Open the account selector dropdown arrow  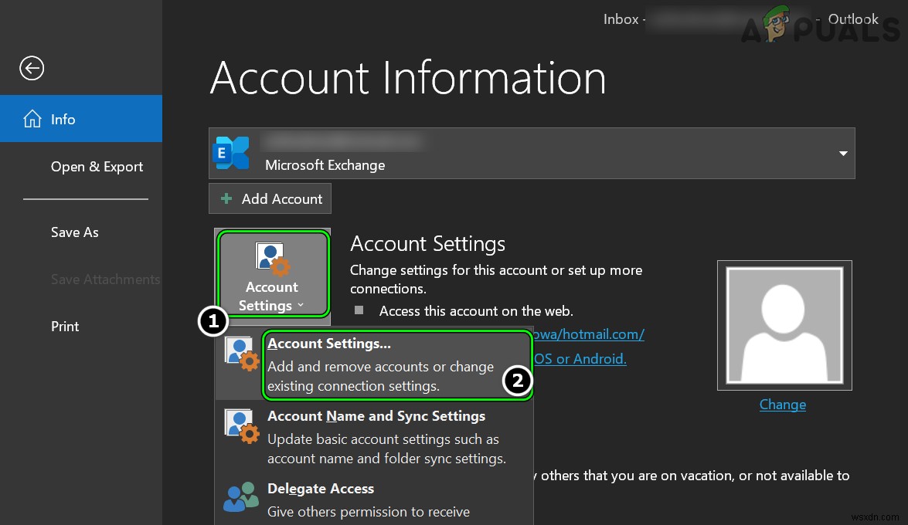(x=843, y=153)
